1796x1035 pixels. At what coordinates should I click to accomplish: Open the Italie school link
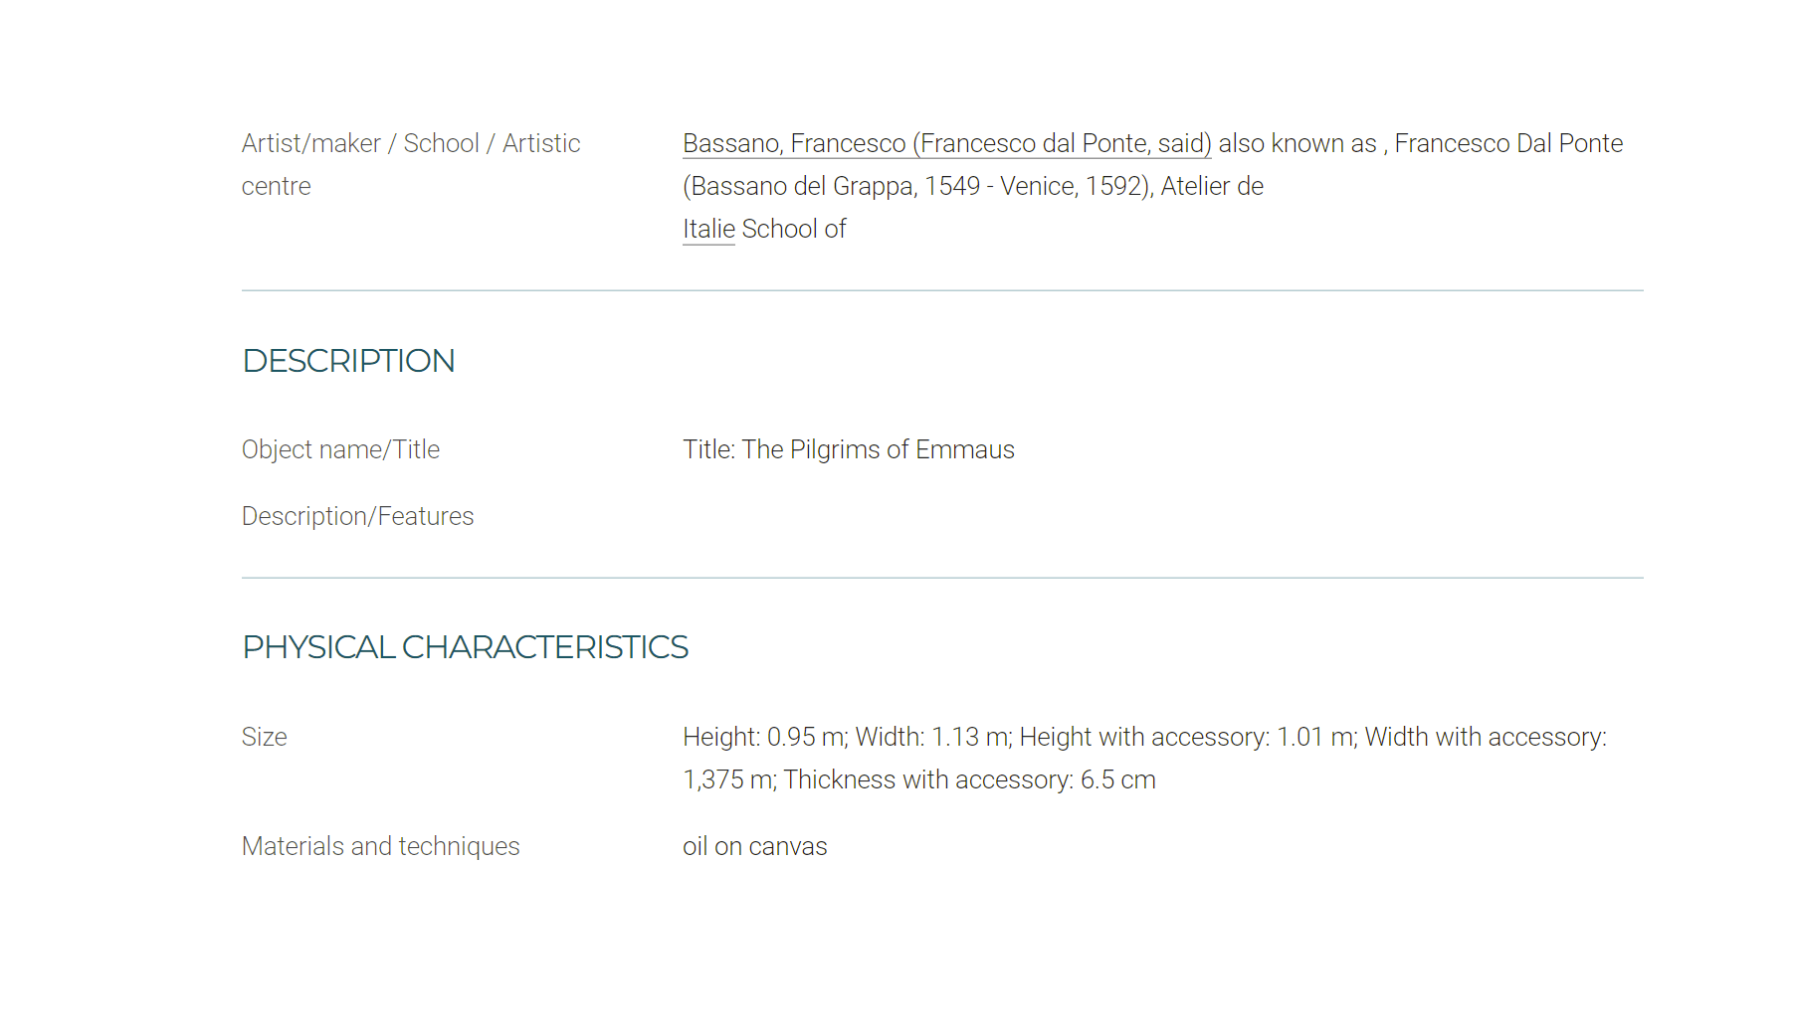708,230
